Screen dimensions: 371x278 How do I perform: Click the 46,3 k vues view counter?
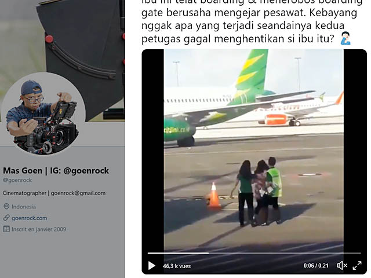click(177, 266)
